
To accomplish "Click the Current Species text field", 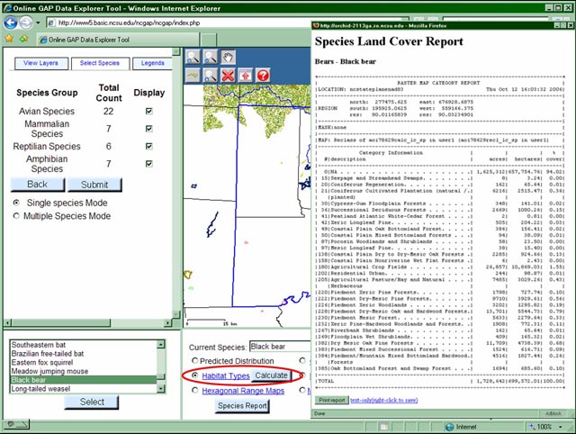I will pos(280,347).
